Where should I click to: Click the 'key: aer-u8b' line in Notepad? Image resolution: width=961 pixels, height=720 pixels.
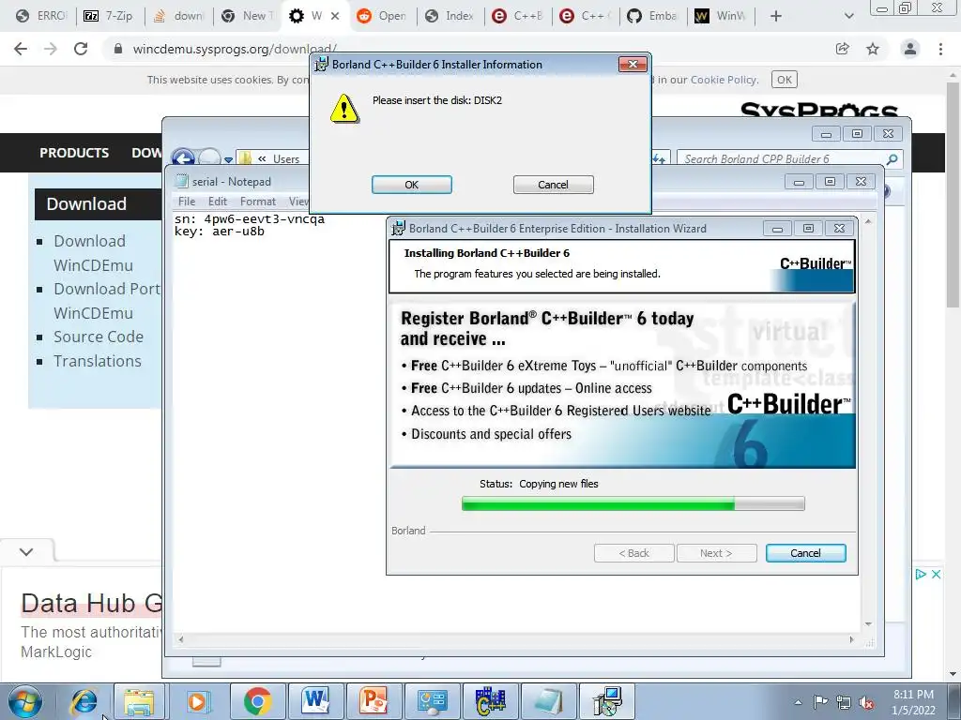220,232
